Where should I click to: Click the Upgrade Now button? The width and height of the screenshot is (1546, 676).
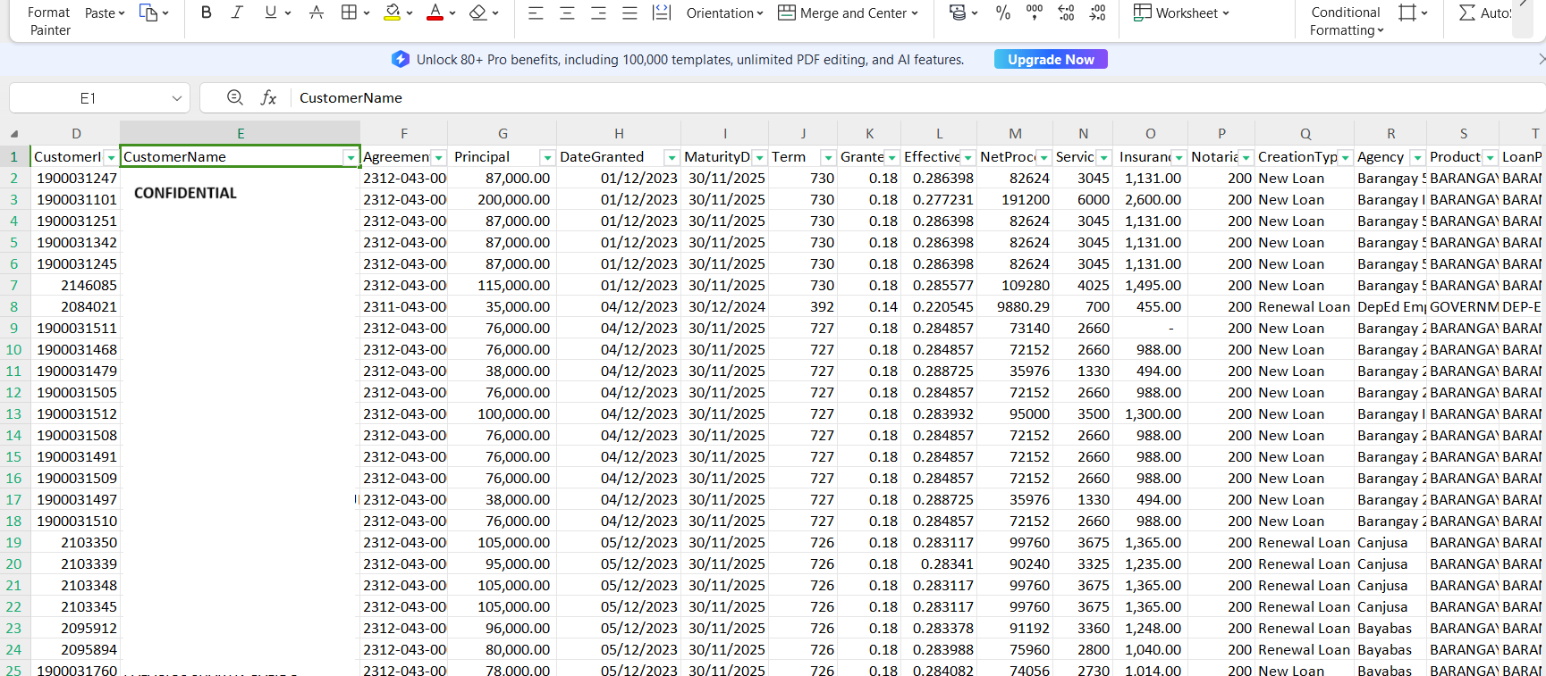tap(1051, 59)
